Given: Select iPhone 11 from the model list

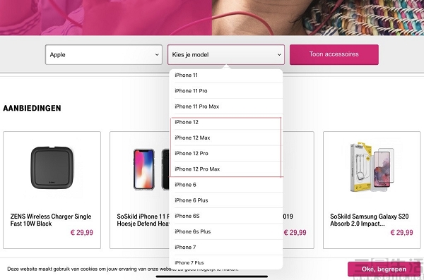Looking at the screenshot, I should (x=226, y=75).
